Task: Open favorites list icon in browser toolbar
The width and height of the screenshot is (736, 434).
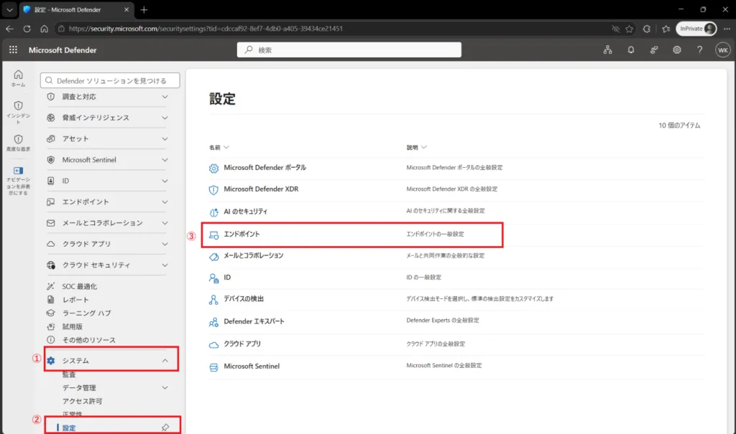Action: pos(666,29)
